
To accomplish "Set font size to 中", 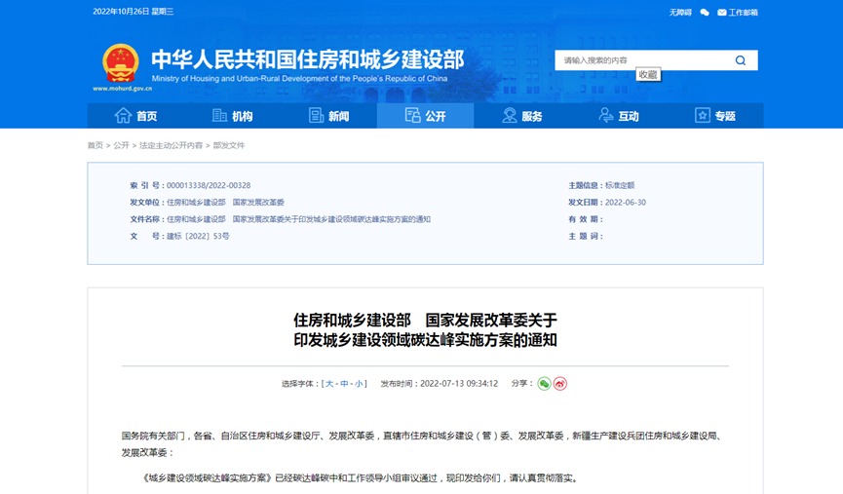I will [344, 384].
